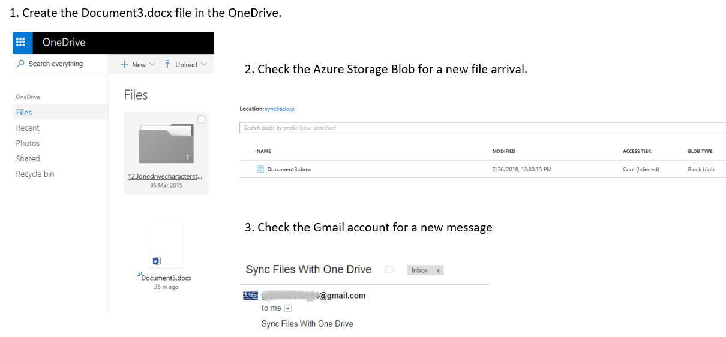Open the gray folder thumbnail

(x=166, y=143)
